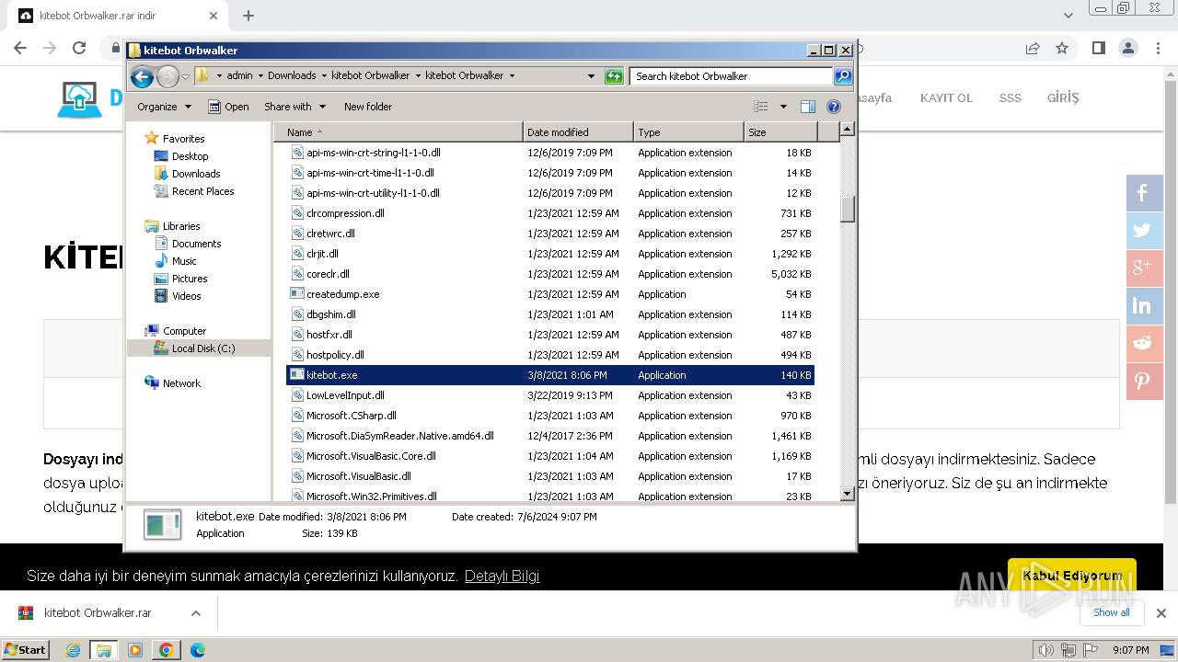
Task: Click the file list scroll up arrow
Action: click(848, 131)
